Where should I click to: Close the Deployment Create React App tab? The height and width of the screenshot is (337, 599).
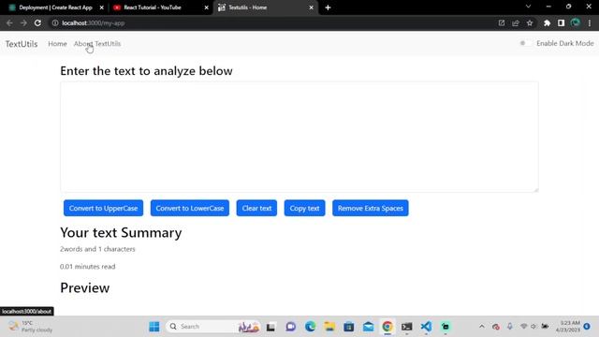tap(102, 7)
